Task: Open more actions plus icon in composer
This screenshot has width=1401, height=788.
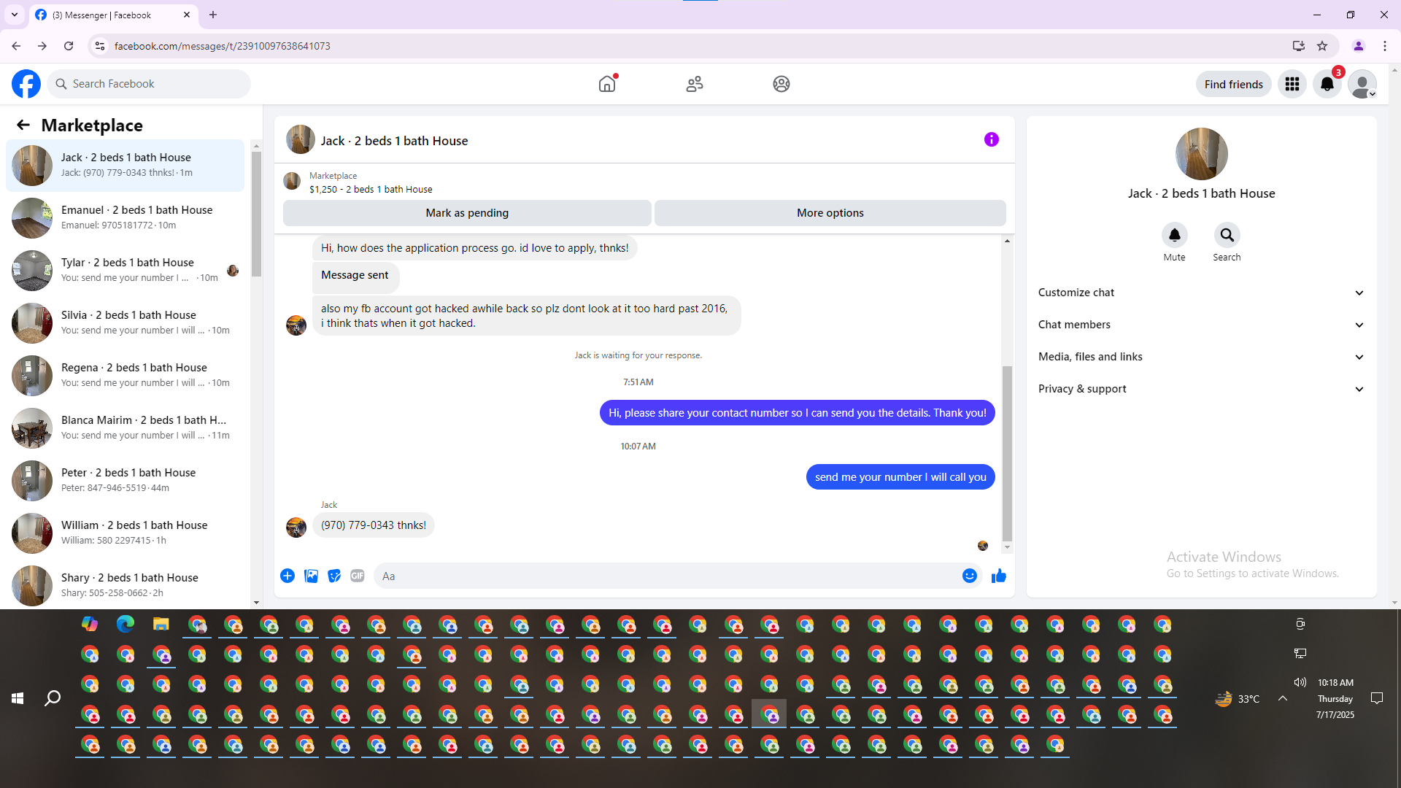Action: click(287, 576)
